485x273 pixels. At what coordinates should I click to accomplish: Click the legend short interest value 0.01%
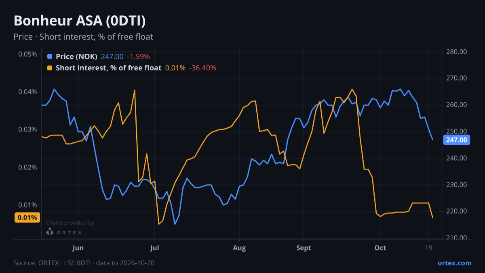pos(175,68)
